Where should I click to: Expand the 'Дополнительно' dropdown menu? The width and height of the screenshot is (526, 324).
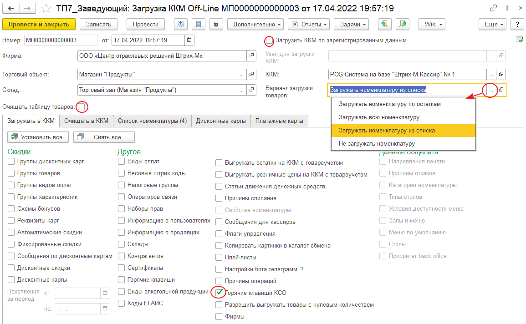255,25
